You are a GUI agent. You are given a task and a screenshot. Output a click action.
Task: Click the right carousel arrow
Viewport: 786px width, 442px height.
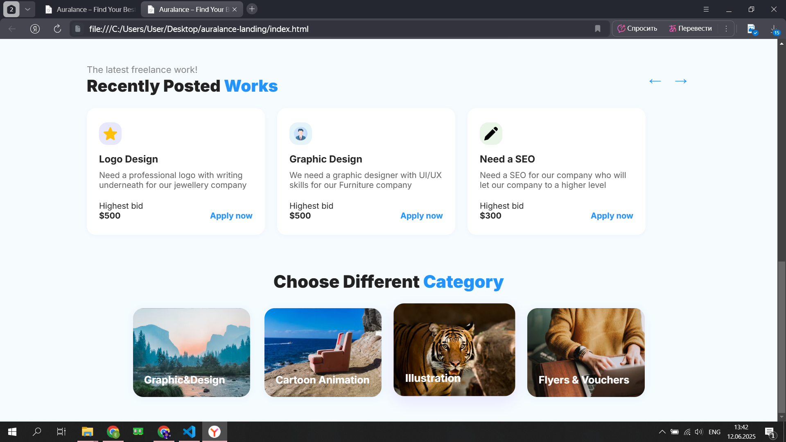[681, 81]
